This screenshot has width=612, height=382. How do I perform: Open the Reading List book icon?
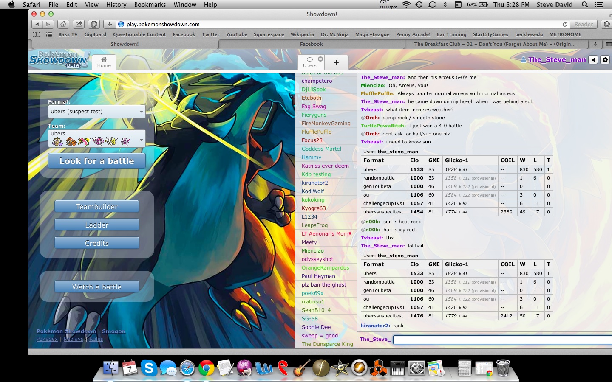pyautogui.click(x=37, y=34)
